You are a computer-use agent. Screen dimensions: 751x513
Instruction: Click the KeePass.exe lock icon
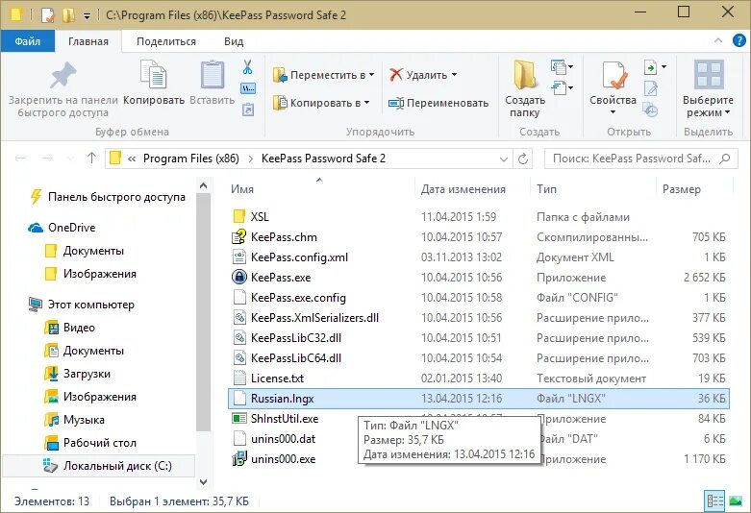pos(239,277)
